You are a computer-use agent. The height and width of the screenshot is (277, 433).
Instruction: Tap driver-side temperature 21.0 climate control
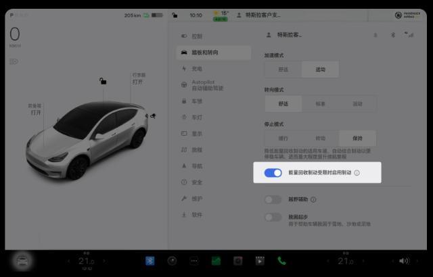coord(86,261)
